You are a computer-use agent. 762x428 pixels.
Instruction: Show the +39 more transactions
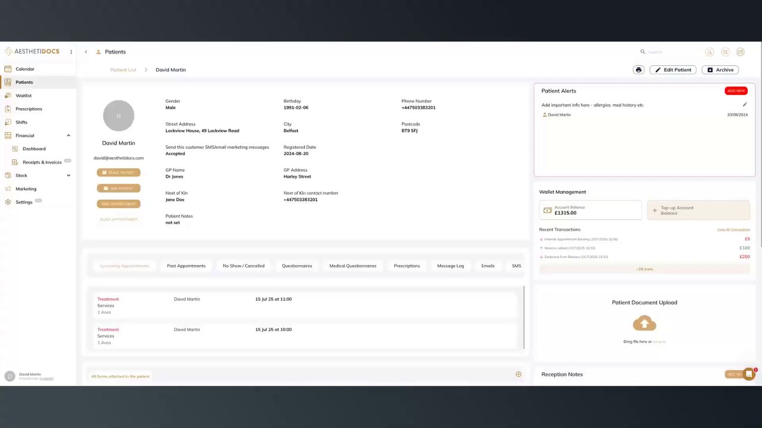644,269
